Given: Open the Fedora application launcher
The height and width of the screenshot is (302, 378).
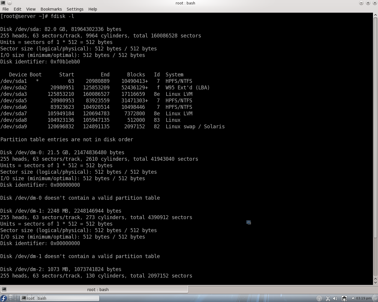Looking at the screenshot, I should point(4,298).
